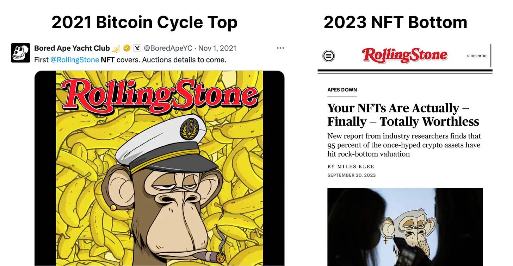This screenshot has height=266, width=513.
Task: Open the @RollingStone mention link
Action: [75, 60]
